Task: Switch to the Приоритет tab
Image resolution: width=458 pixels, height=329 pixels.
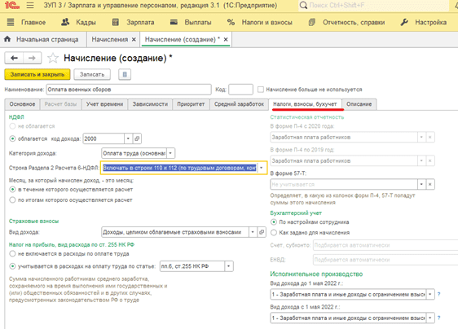Action: 191,104
